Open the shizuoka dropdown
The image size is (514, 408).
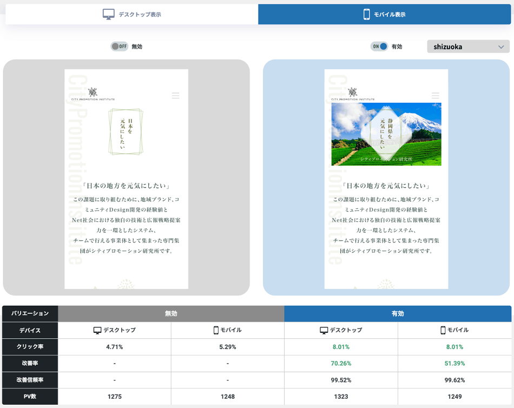tap(468, 47)
